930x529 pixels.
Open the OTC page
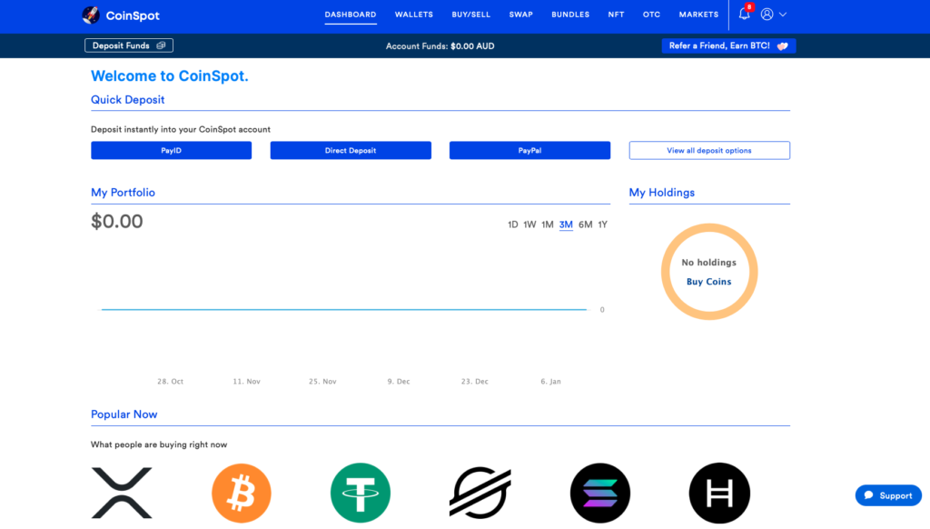[x=652, y=15]
